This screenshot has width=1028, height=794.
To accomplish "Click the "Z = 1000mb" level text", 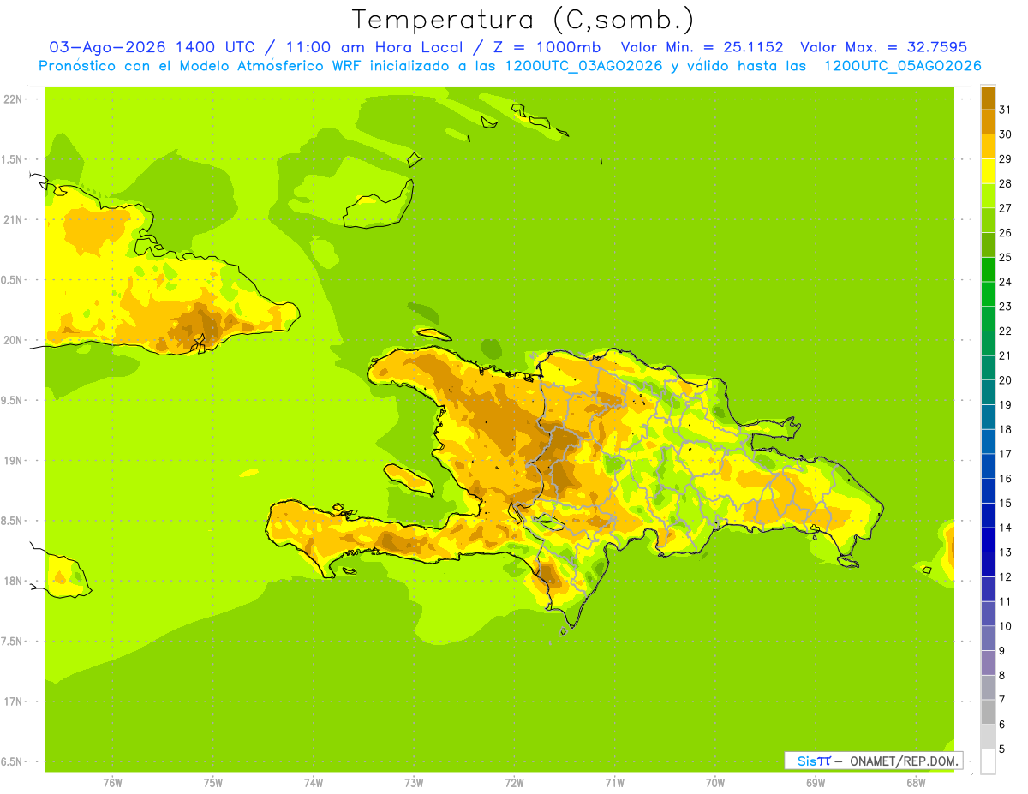I will pyautogui.click(x=547, y=47).
